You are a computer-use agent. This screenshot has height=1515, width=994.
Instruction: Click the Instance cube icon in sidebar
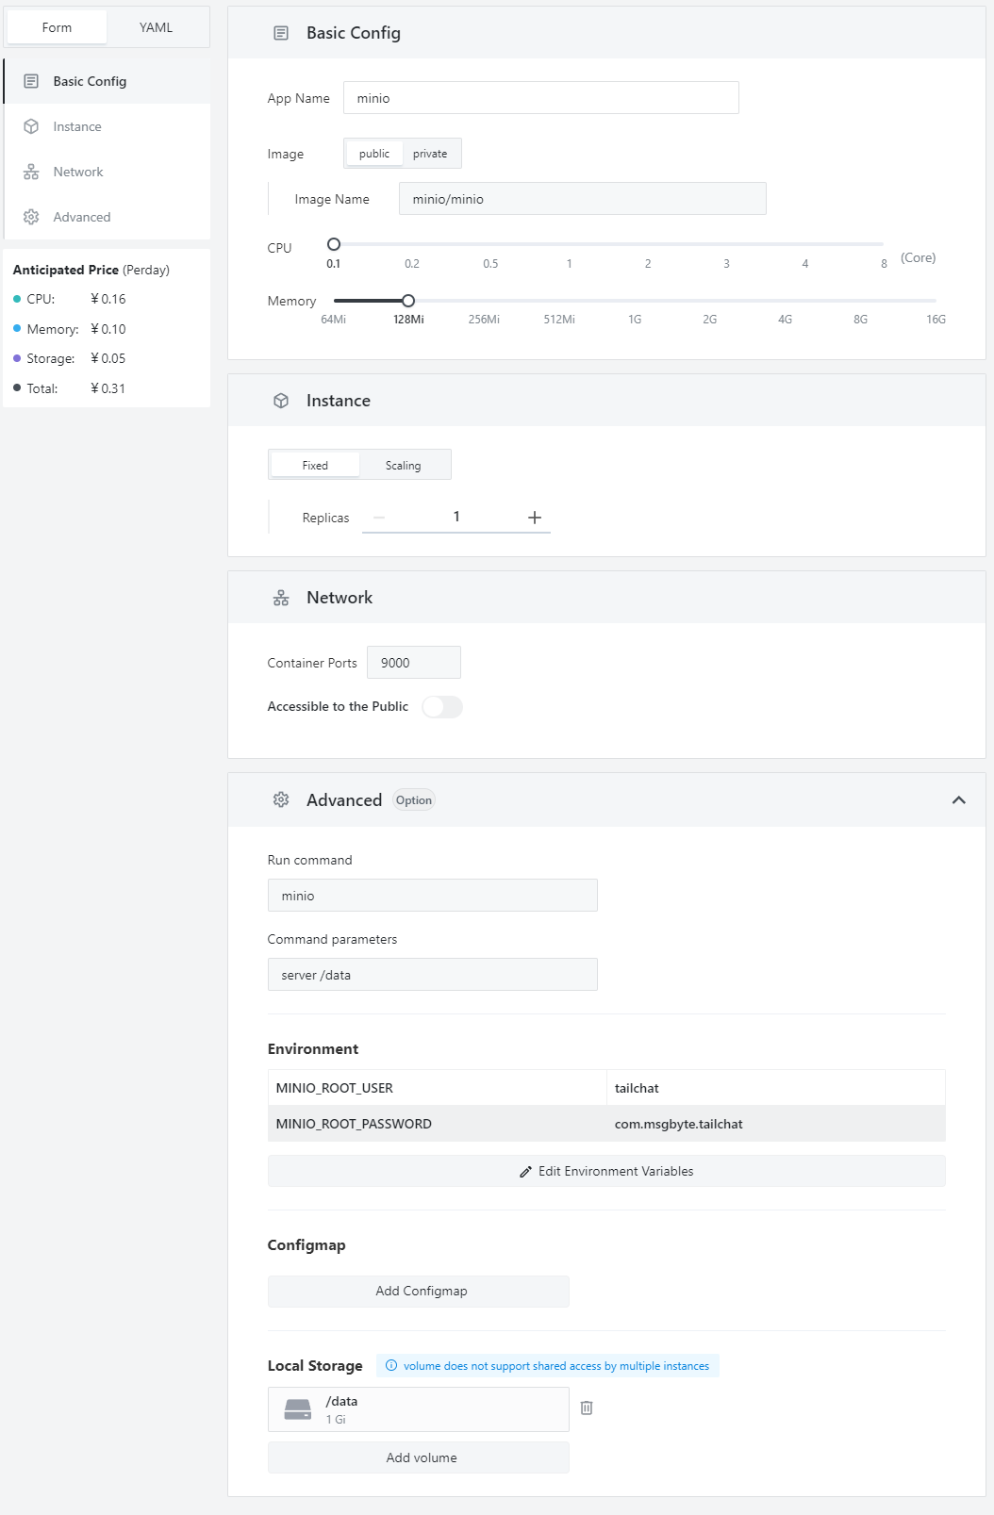(x=31, y=126)
